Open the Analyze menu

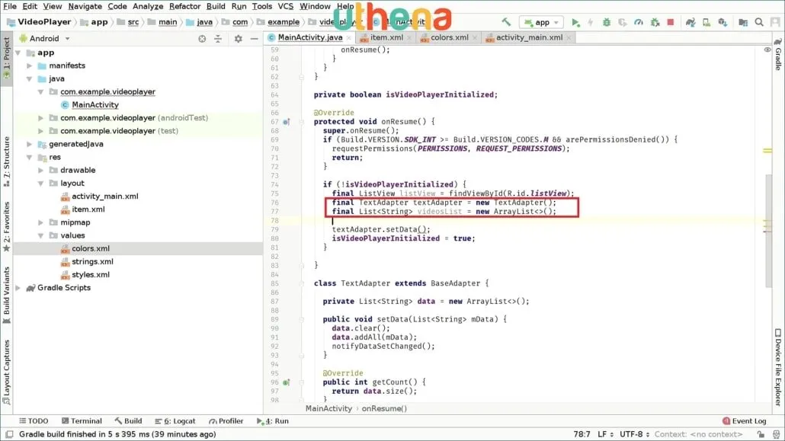[x=148, y=7]
